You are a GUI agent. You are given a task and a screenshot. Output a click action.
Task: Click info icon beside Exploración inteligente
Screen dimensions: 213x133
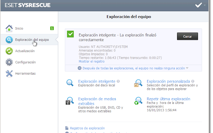coord(118,81)
